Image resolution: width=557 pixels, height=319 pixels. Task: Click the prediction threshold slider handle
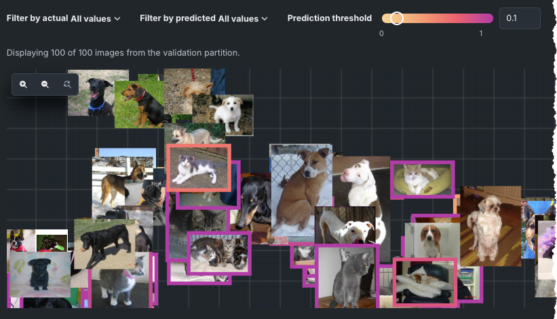tap(396, 18)
